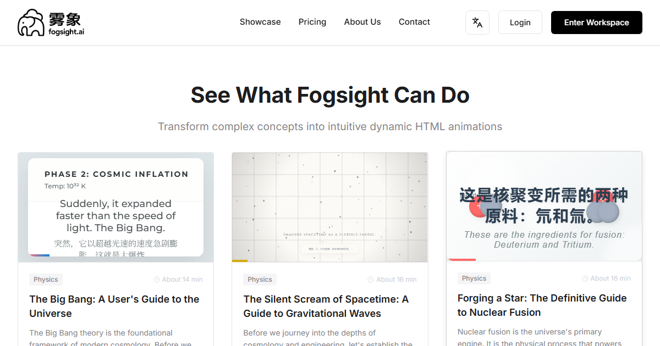Go to the Pricing page

[x=312, y=22]
